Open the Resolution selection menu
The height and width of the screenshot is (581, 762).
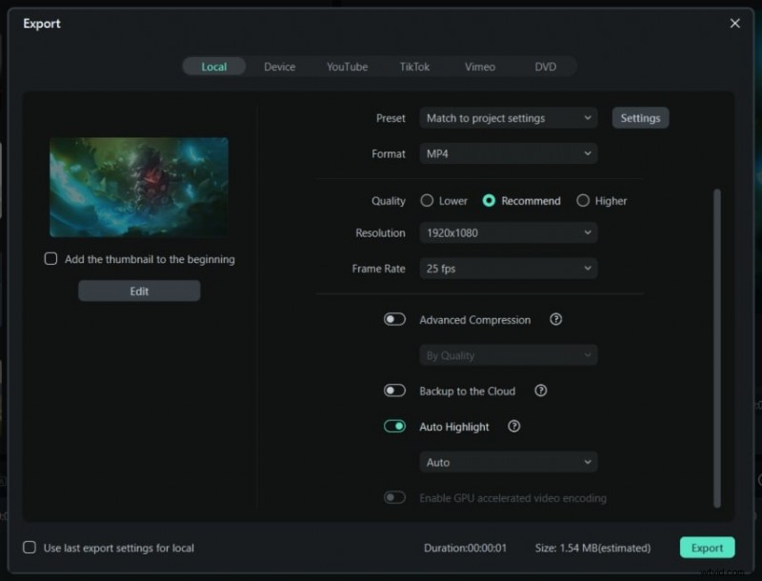(508, 232)
